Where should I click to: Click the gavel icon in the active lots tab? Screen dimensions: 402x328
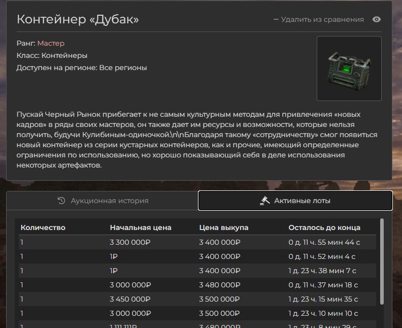[x=264, y=201]
